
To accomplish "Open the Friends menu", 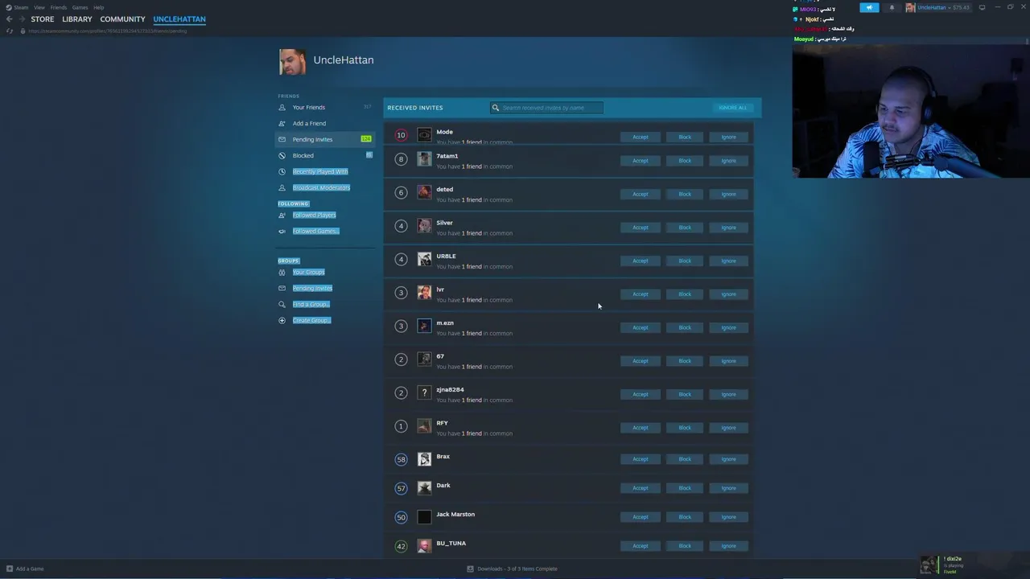I will coord(59,7).
